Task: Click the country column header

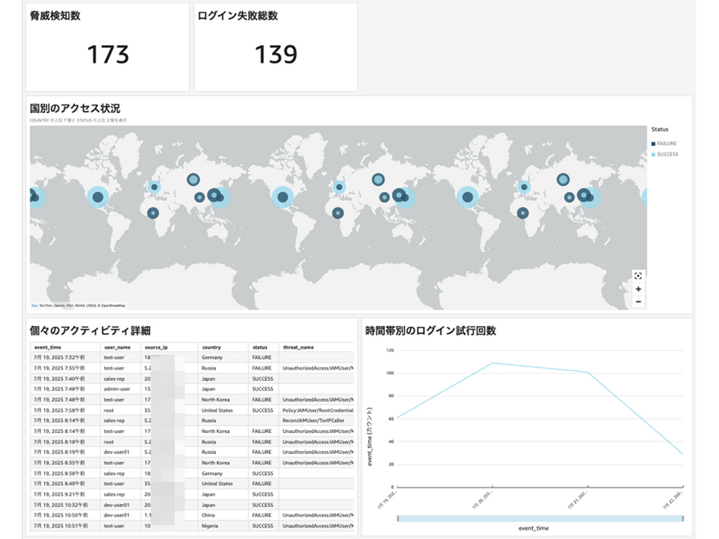Action: pos(212,347)
